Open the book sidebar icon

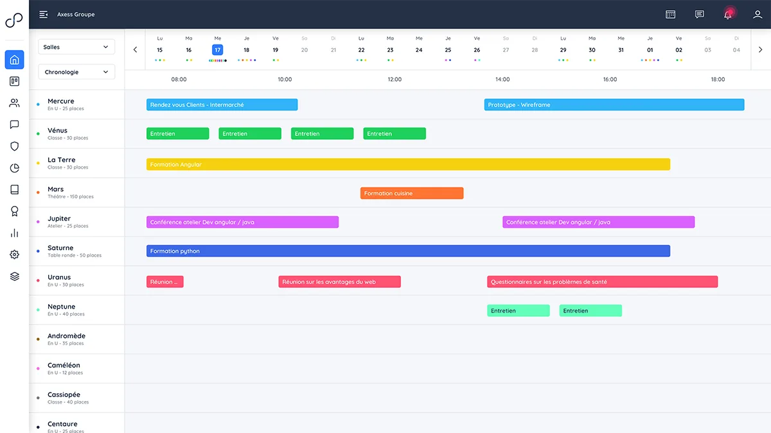pyautogui.click(x=14, y=190)
